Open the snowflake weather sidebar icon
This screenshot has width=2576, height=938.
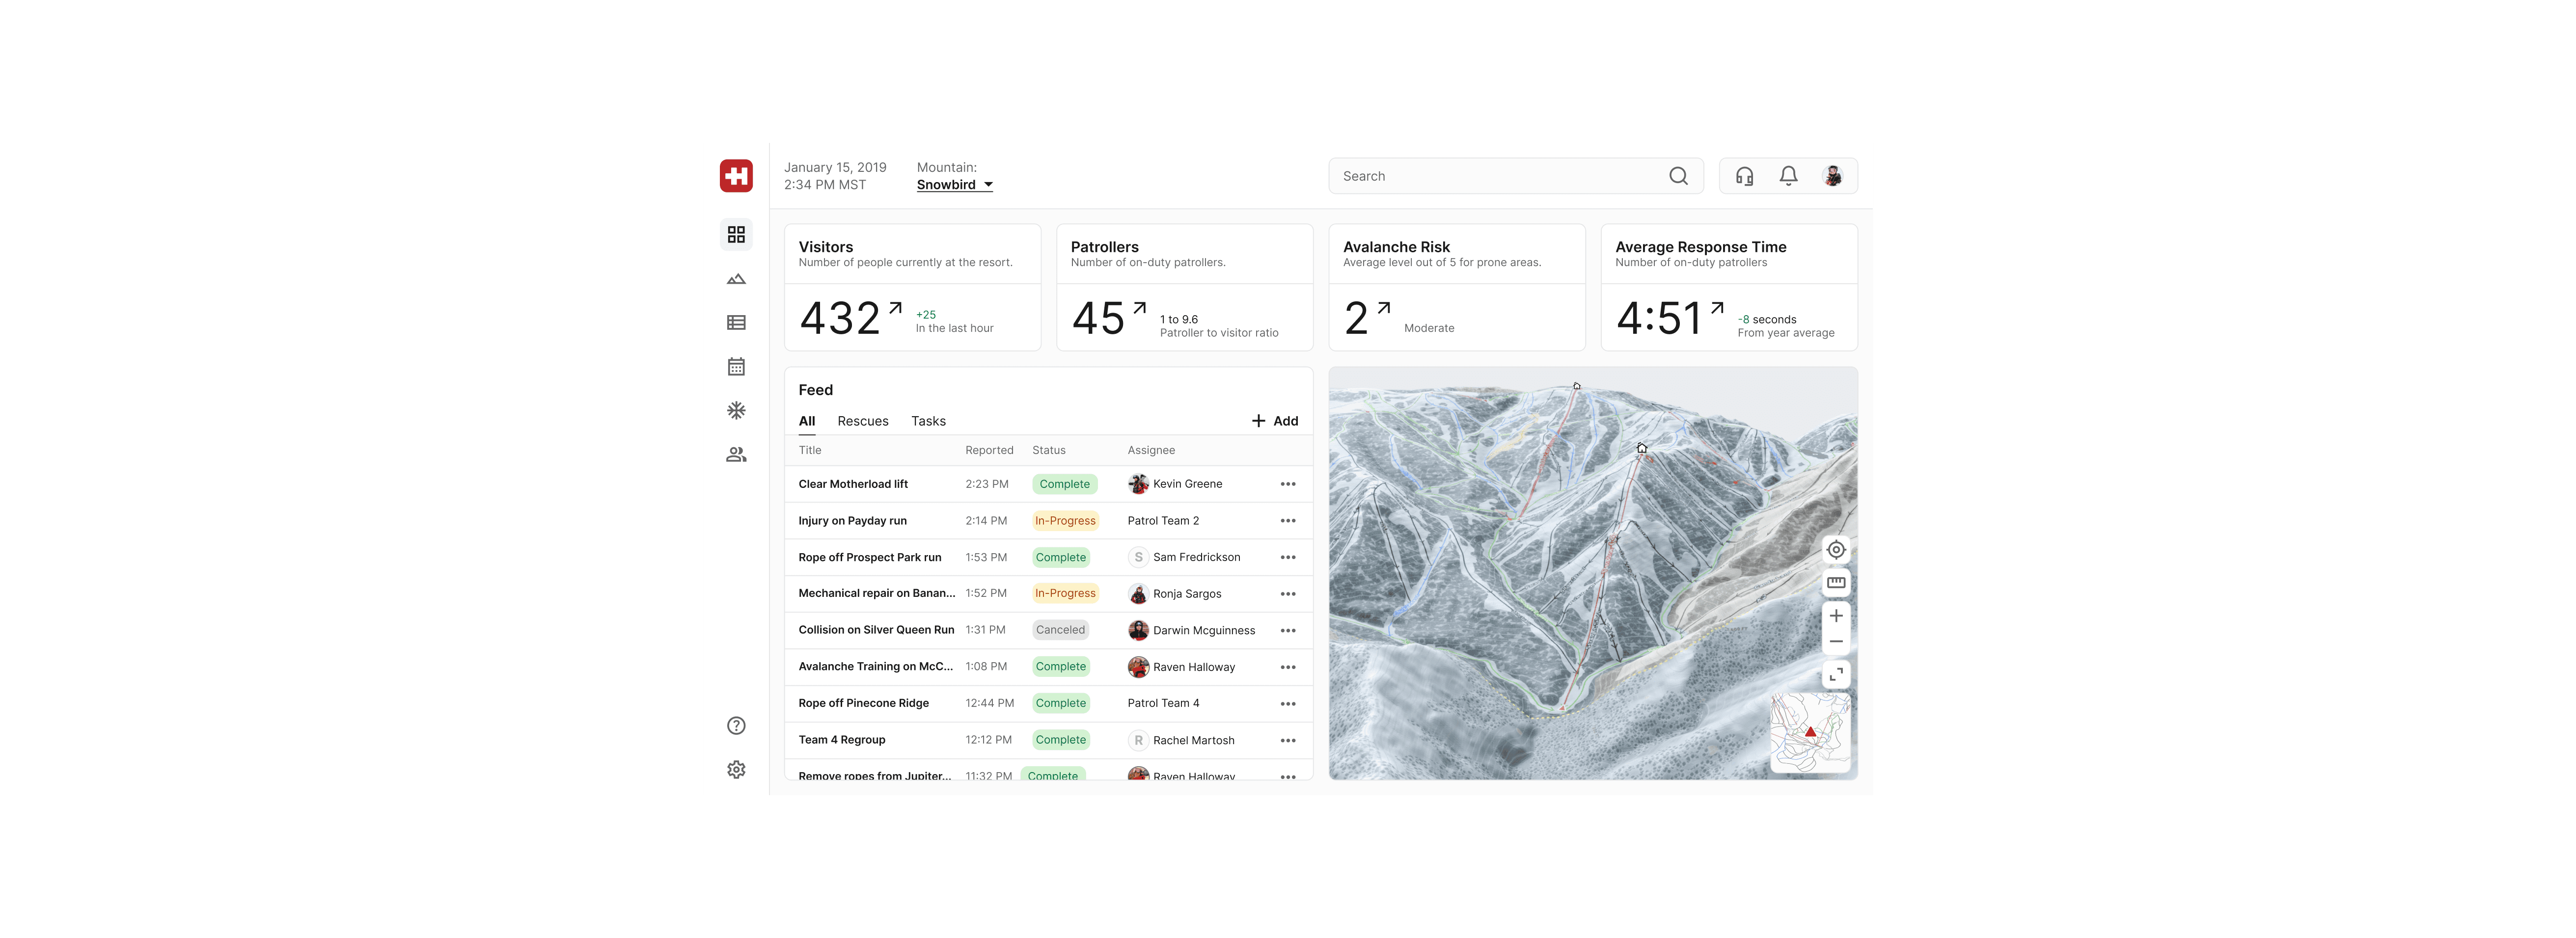(x=736, y=410)
